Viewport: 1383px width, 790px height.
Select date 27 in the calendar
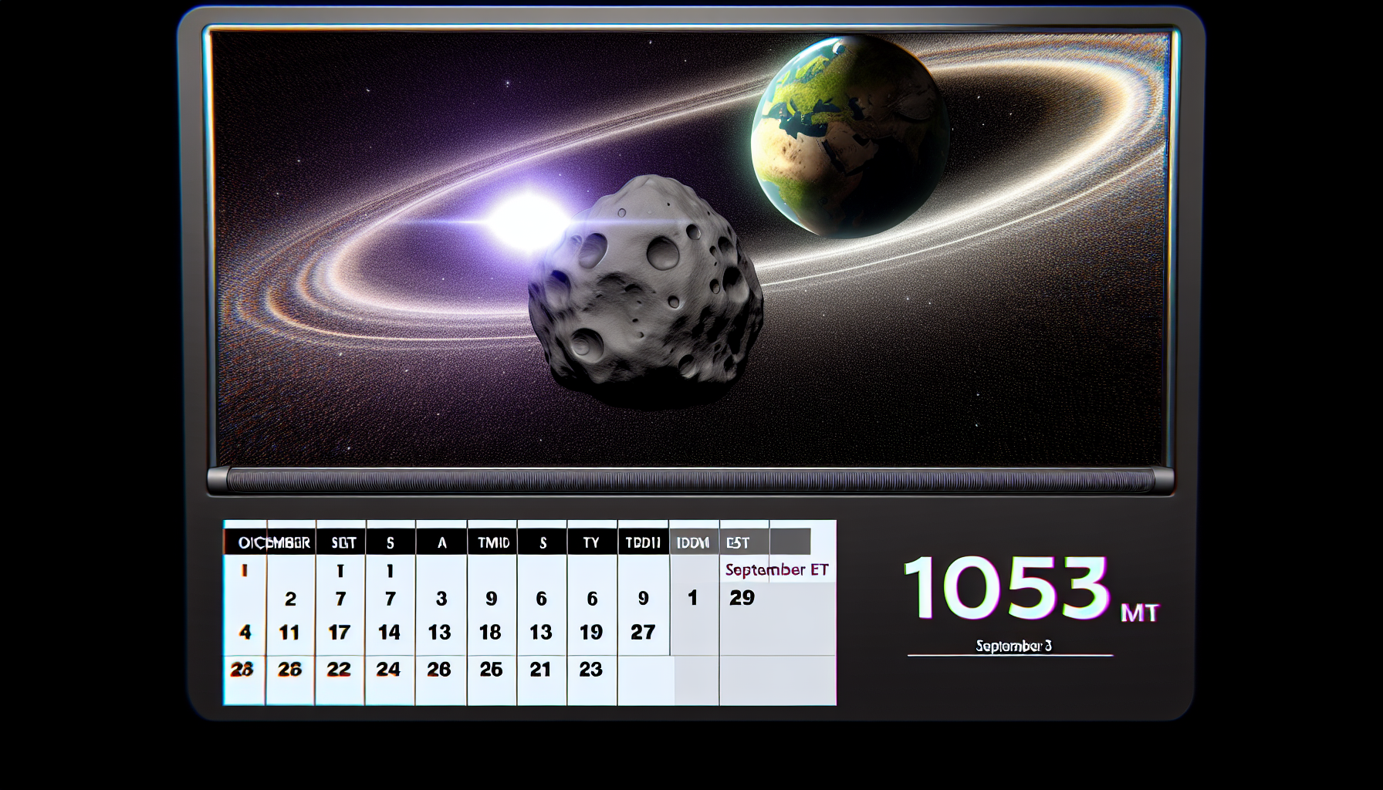pos(642,633)
